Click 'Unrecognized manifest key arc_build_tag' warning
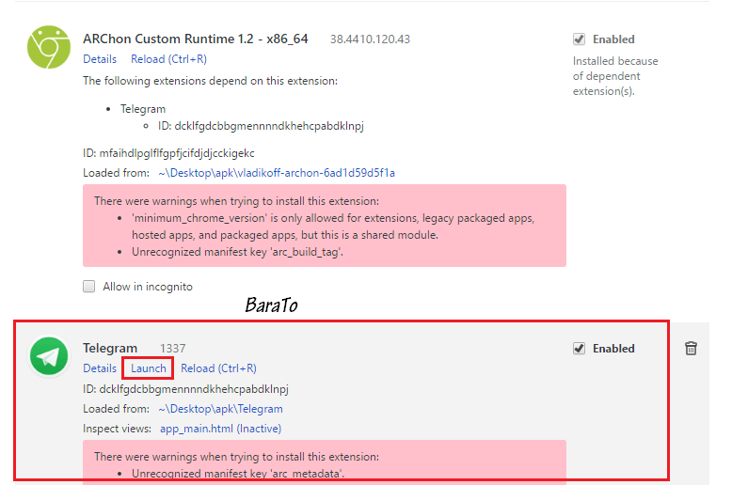 click(x=237, y=252)
